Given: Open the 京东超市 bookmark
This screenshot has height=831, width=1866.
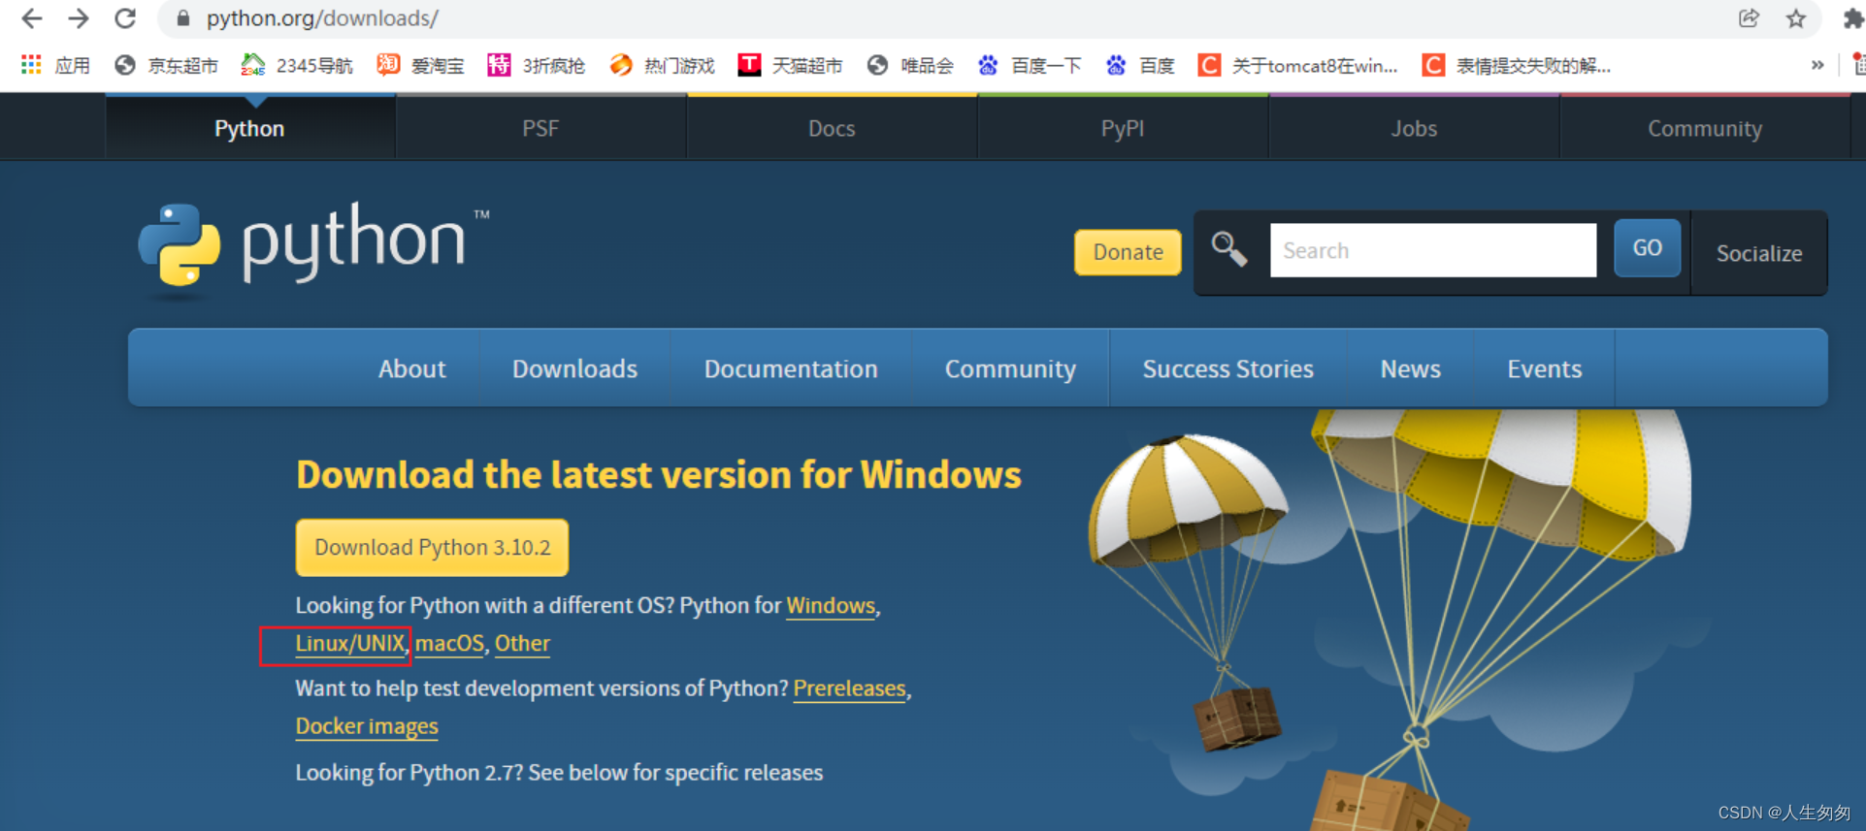Looking at the screenshot, I should [x=166, y=65].
